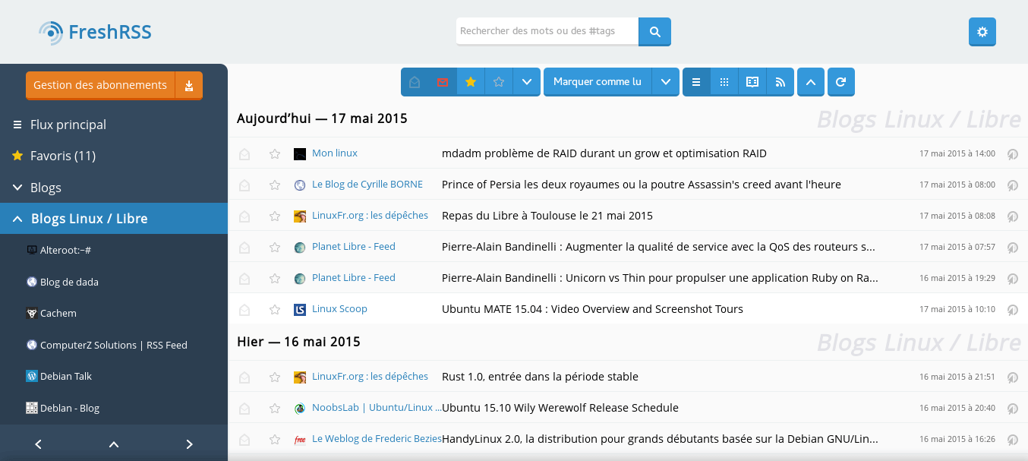Image resolution: width=1028 pixels, height=461 pixels.
Task: Select ComputerZ Solutions RSS Feed
Action: (114, 345)
